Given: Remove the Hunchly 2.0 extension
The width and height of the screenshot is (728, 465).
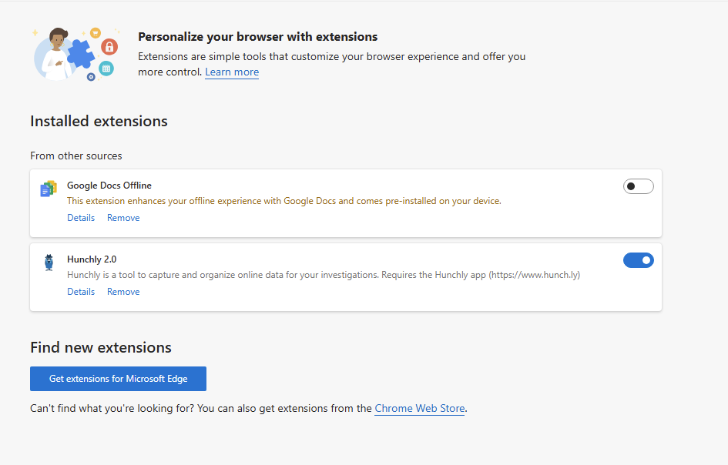Looking at the screenshot, I should [x=123, y=292].
